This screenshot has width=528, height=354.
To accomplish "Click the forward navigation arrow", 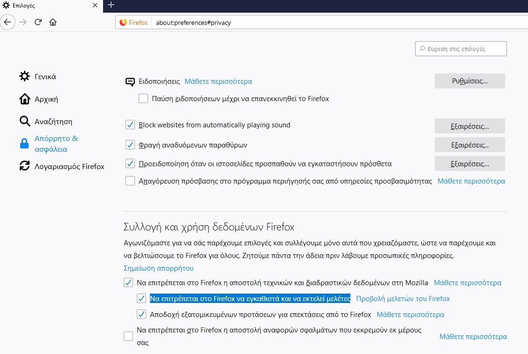I will tap(23, 22).
